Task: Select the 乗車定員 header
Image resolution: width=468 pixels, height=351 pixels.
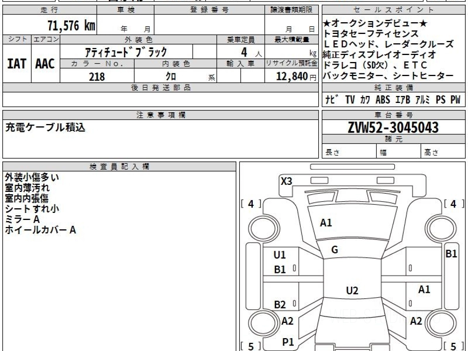Action: 241,39
